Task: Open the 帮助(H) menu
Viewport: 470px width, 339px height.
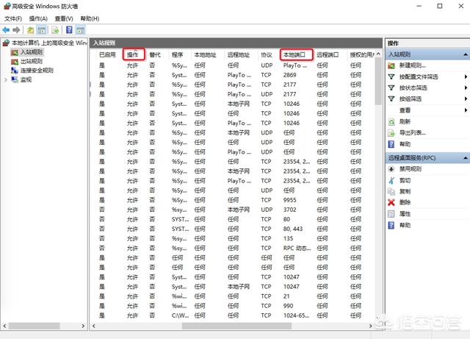Action: point(90,18)
